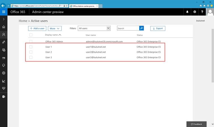Screen dimensions: 214x127
Task: Expand the left navigation pane arrow
Action: point(4,19)
